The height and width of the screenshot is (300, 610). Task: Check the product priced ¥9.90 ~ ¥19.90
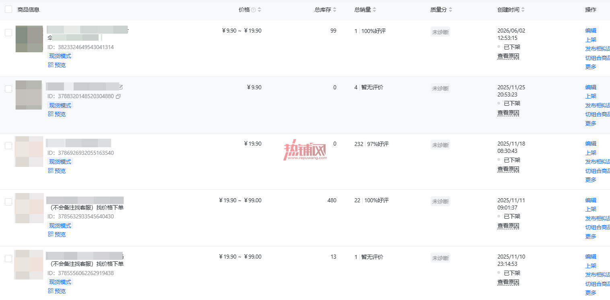click(x=8, y=33)
